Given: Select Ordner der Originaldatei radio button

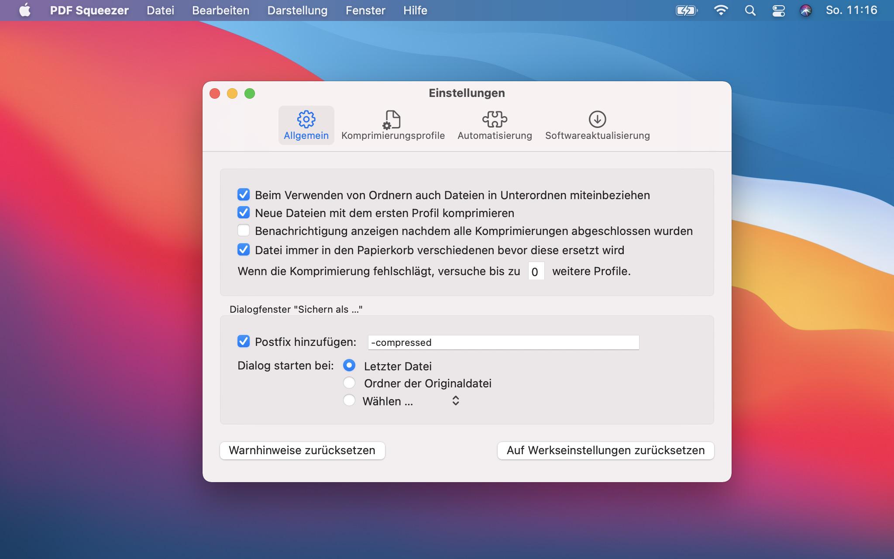Looking at the screenshot, I should 349,383.
